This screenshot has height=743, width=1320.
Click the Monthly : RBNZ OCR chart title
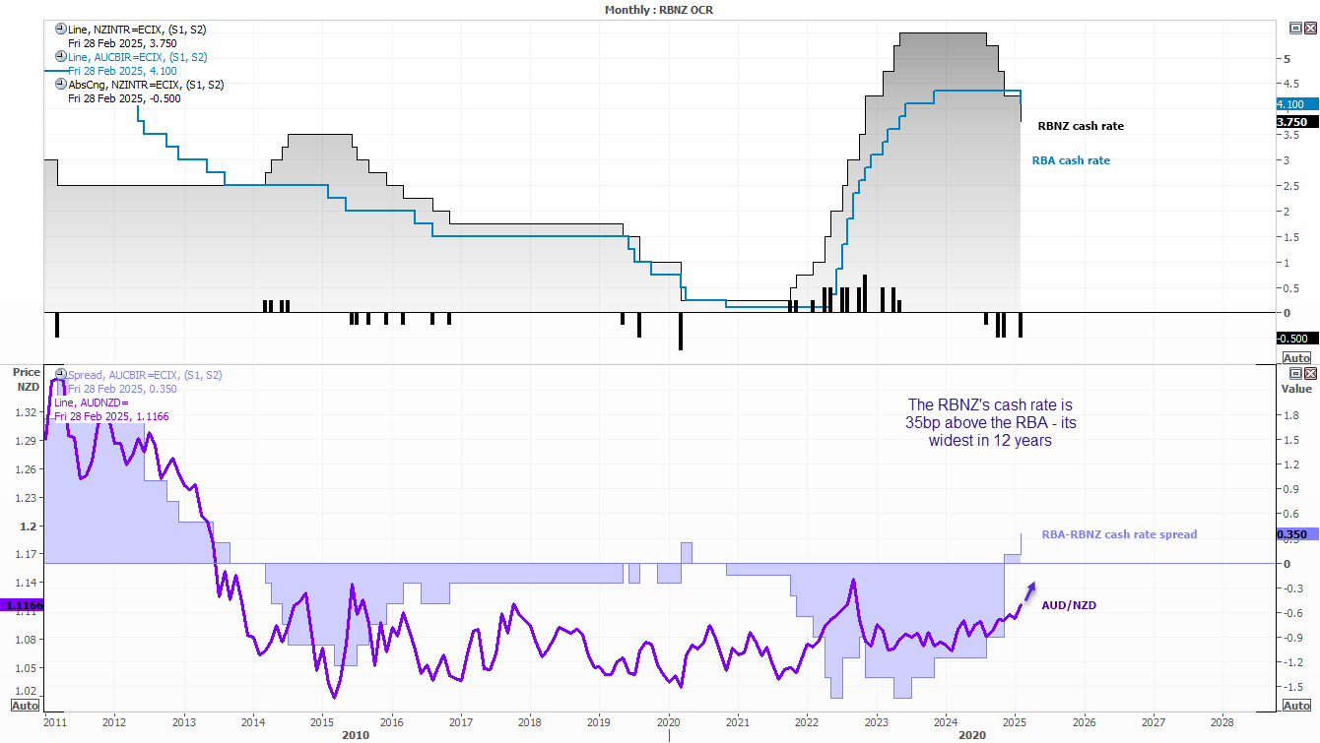[659, 9]
